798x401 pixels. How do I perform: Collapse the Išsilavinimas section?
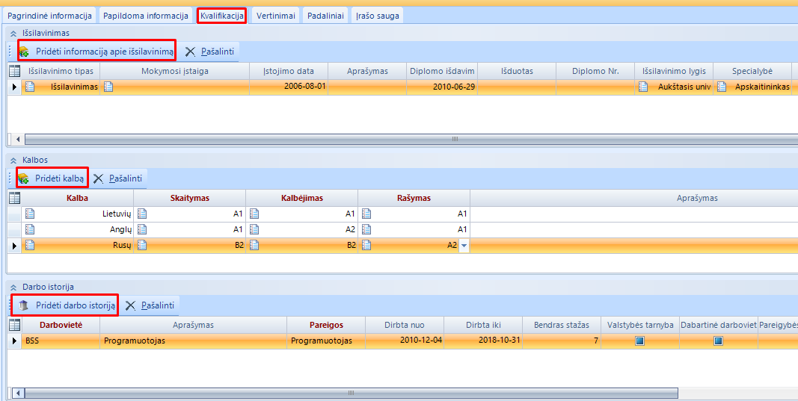(13, 33)
